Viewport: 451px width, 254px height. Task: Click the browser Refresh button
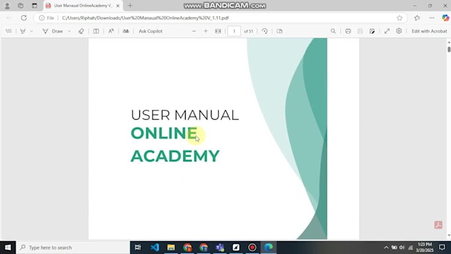pos(24,18)
